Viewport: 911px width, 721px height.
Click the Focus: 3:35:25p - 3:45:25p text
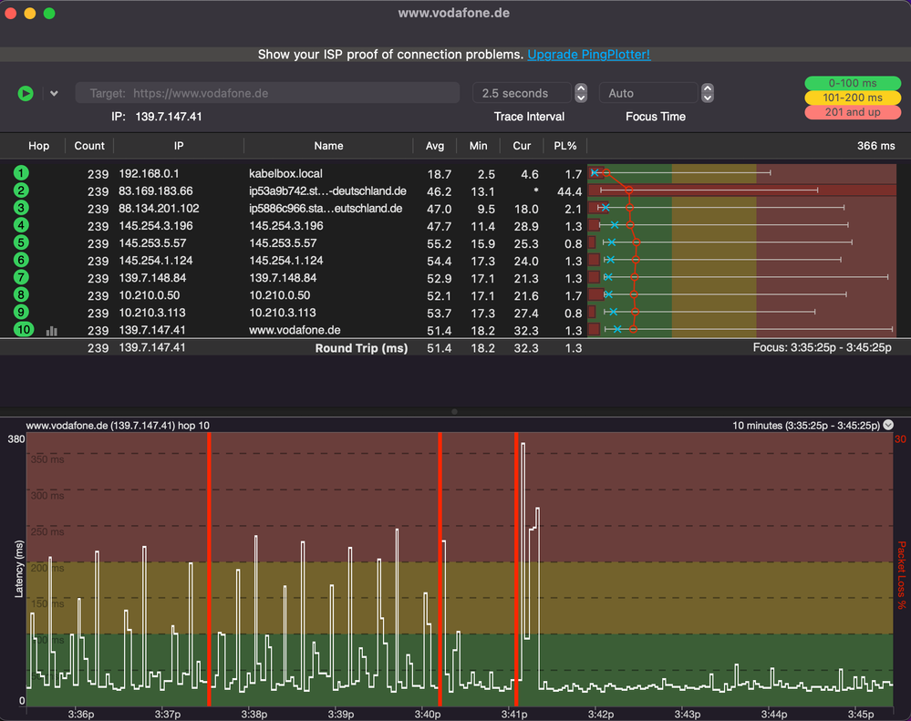coord(823,347)
